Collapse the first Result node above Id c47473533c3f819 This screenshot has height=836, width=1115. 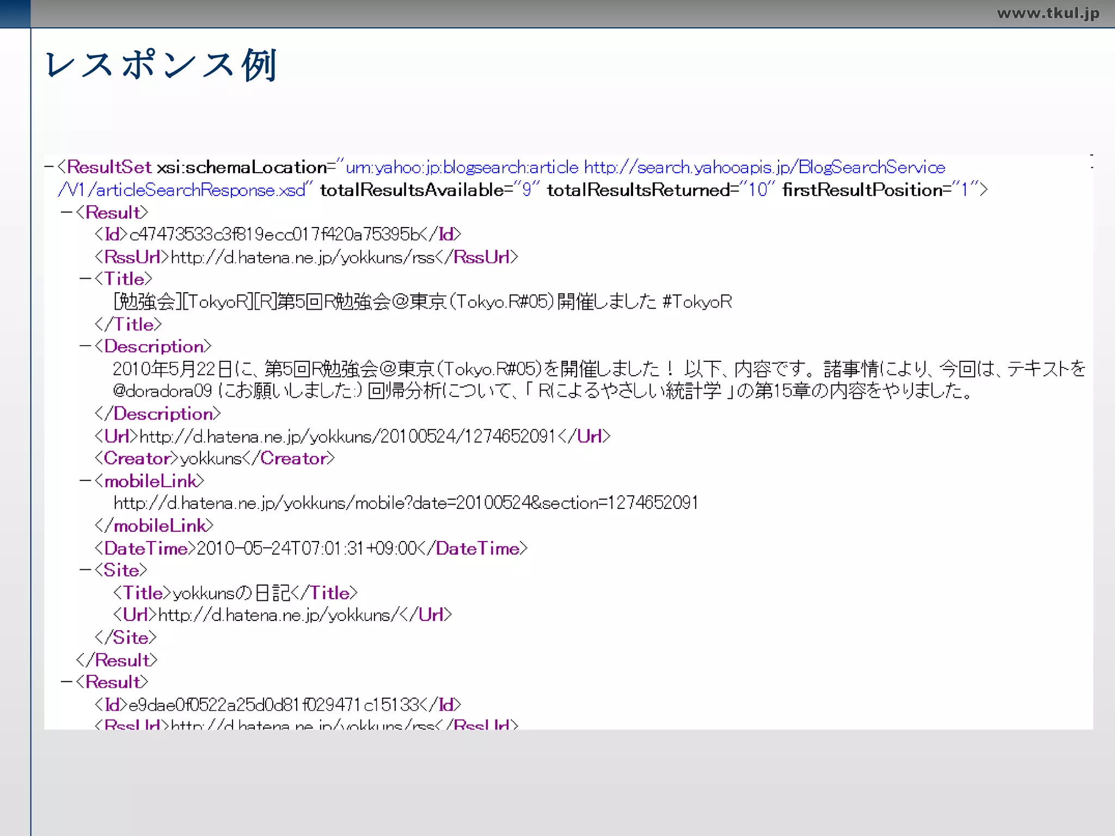pos(67,212)
